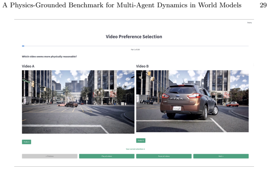This screenshot has width=269, height=169.
Task: Click the page number 29
Action: click(263, 5)
